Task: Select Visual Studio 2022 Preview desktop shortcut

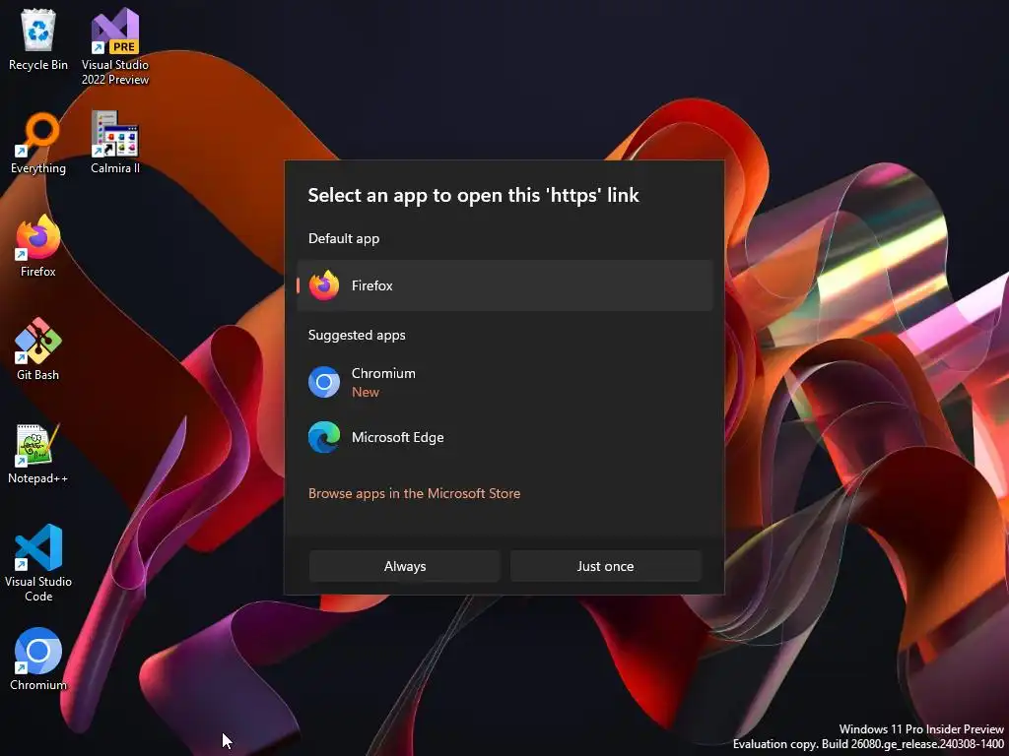Action: pyautogui.click(x=115, y=46)
